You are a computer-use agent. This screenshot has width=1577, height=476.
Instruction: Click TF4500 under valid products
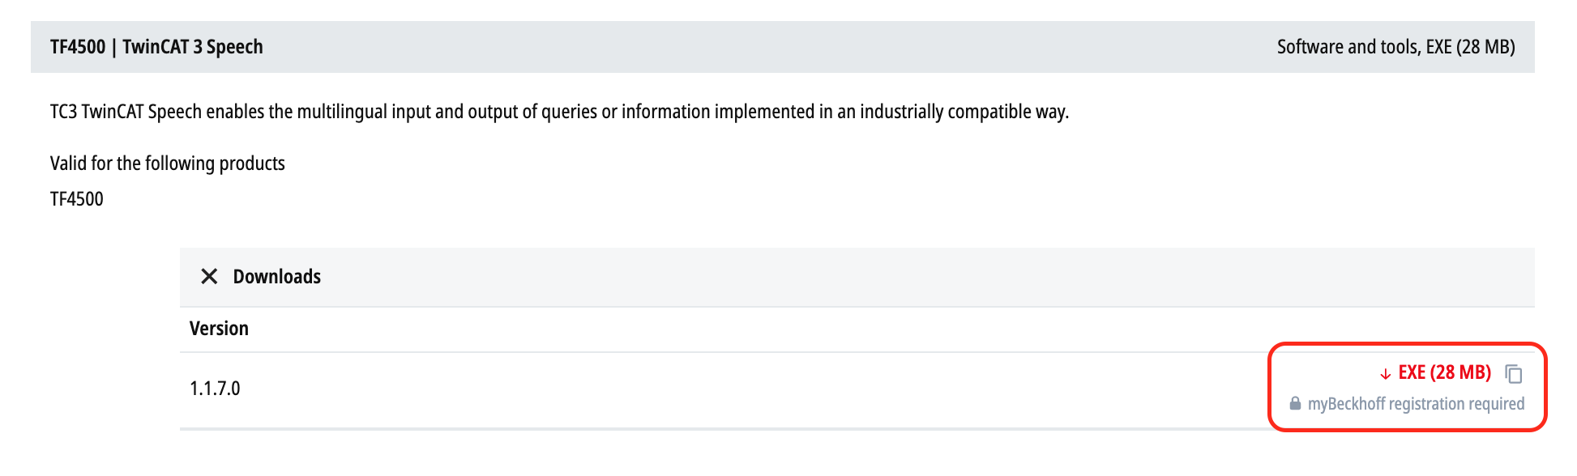tap(77, 199)
